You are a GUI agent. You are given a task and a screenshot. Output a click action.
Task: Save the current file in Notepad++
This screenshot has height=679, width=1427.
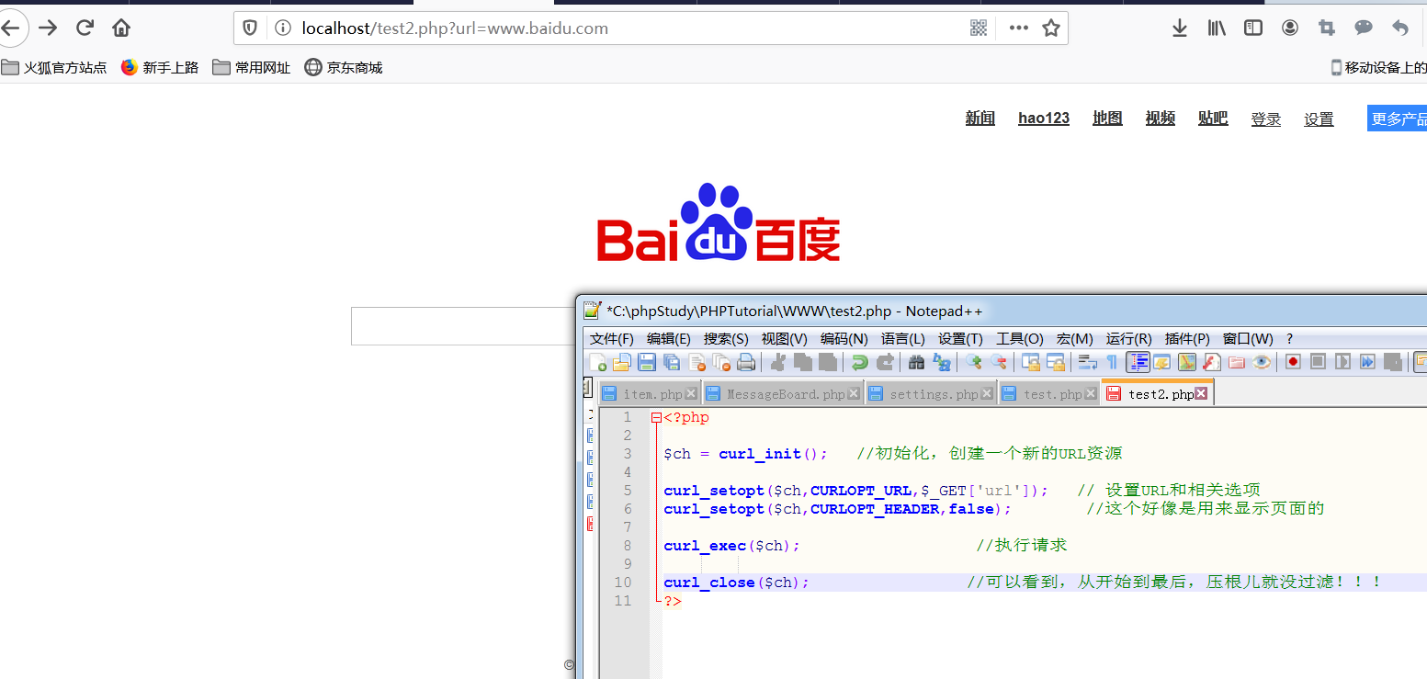point(647,362)
